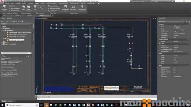
Task: Click the Linetype ByLayer property value
Action: click(179, 30)
